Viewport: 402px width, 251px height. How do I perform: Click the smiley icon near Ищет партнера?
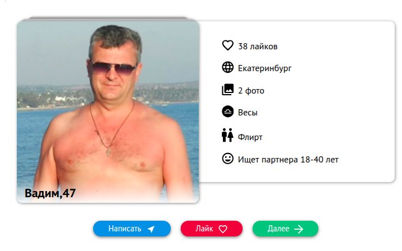point(227,159)
